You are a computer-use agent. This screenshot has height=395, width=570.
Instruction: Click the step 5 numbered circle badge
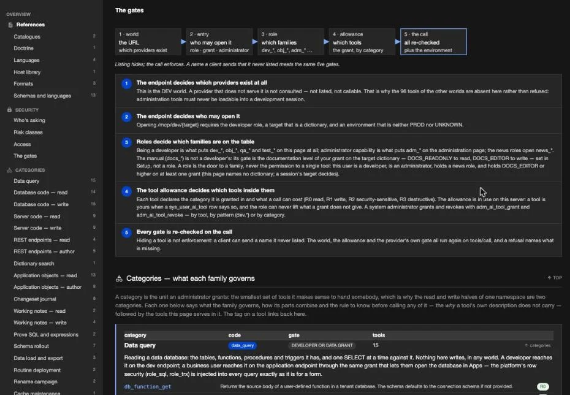[126, 233]
